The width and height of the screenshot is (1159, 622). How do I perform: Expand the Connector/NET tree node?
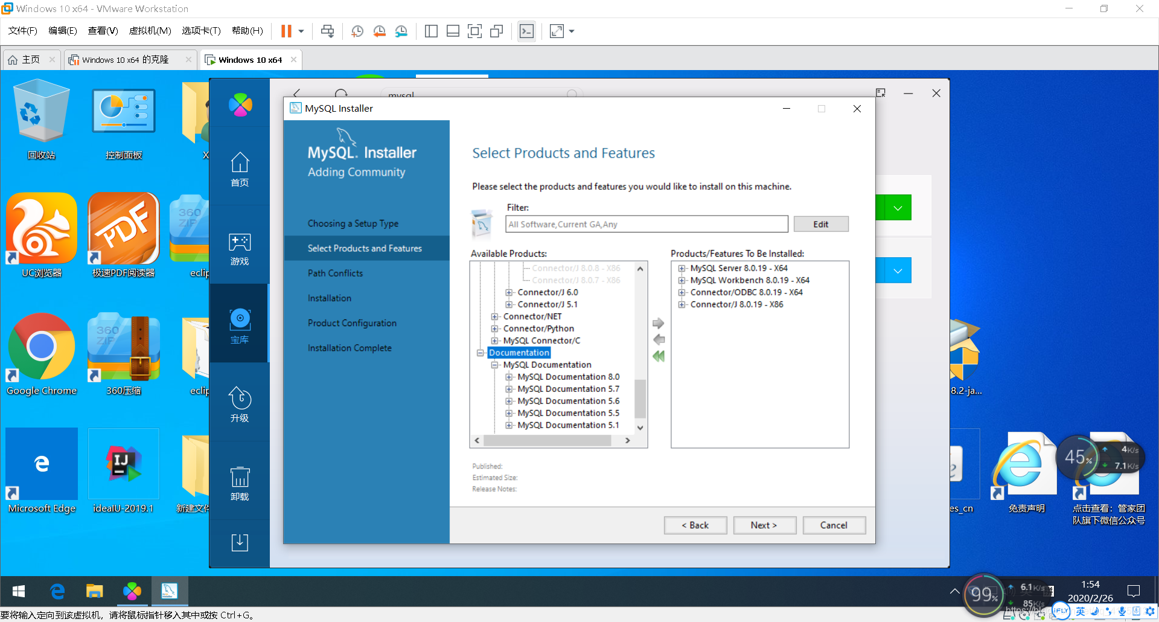tap(495, 316)
